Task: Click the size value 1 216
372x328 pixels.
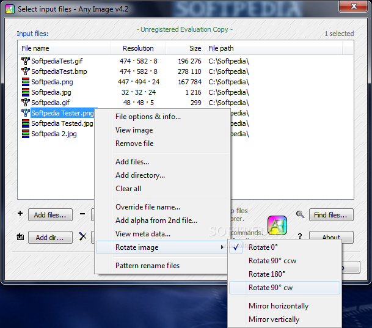Action: coord(193,92)
